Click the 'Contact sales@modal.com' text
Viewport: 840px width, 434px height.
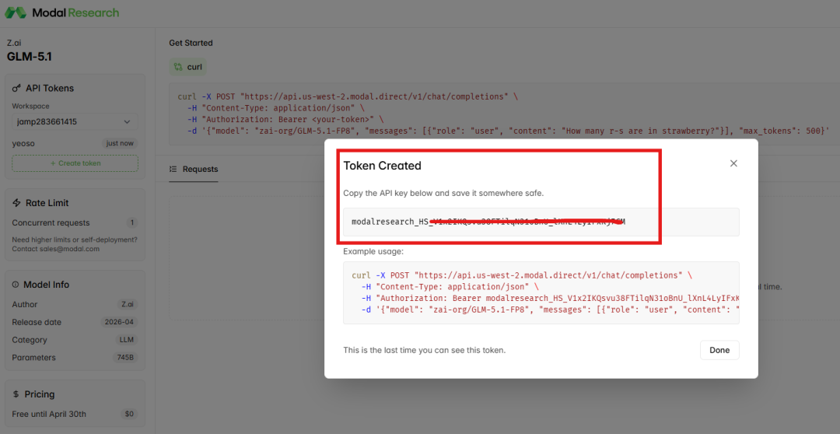click(x=56, y=249)
